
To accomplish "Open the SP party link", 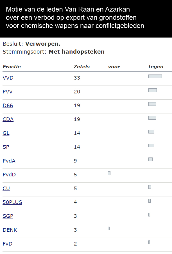I will (x=6, y=147).
